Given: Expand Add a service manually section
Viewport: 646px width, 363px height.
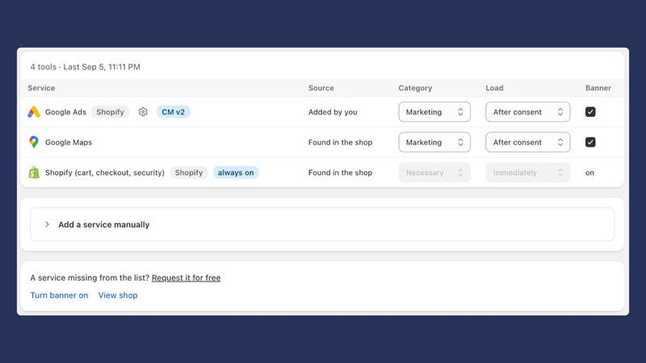Looking at the screenshot, I should (322, 224).
